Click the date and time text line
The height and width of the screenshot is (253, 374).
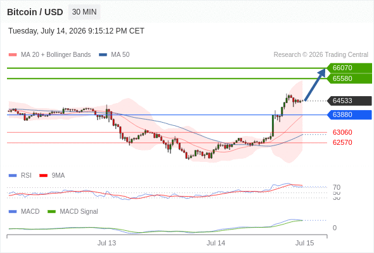[76, 31]
